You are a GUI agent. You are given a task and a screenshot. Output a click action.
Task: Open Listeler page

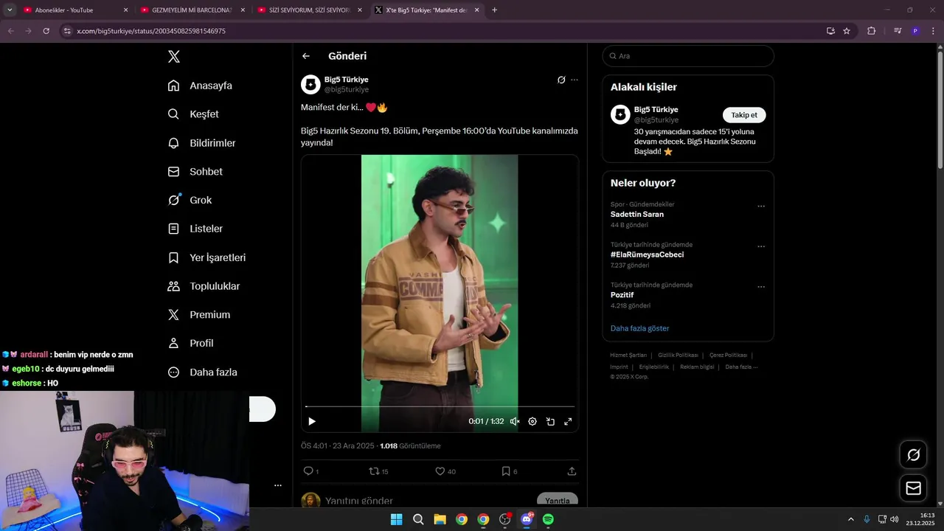pyautogui.click(x=195, y=229)
